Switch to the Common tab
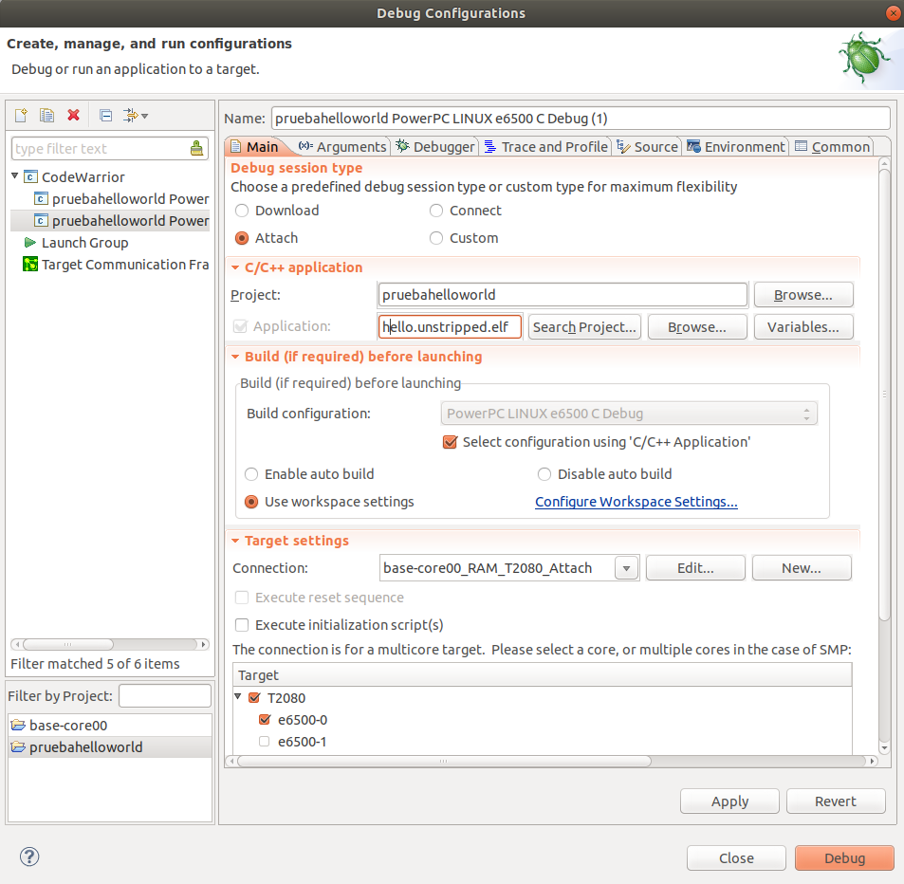Screen dimensions: 904x884 tap(833, 147)
